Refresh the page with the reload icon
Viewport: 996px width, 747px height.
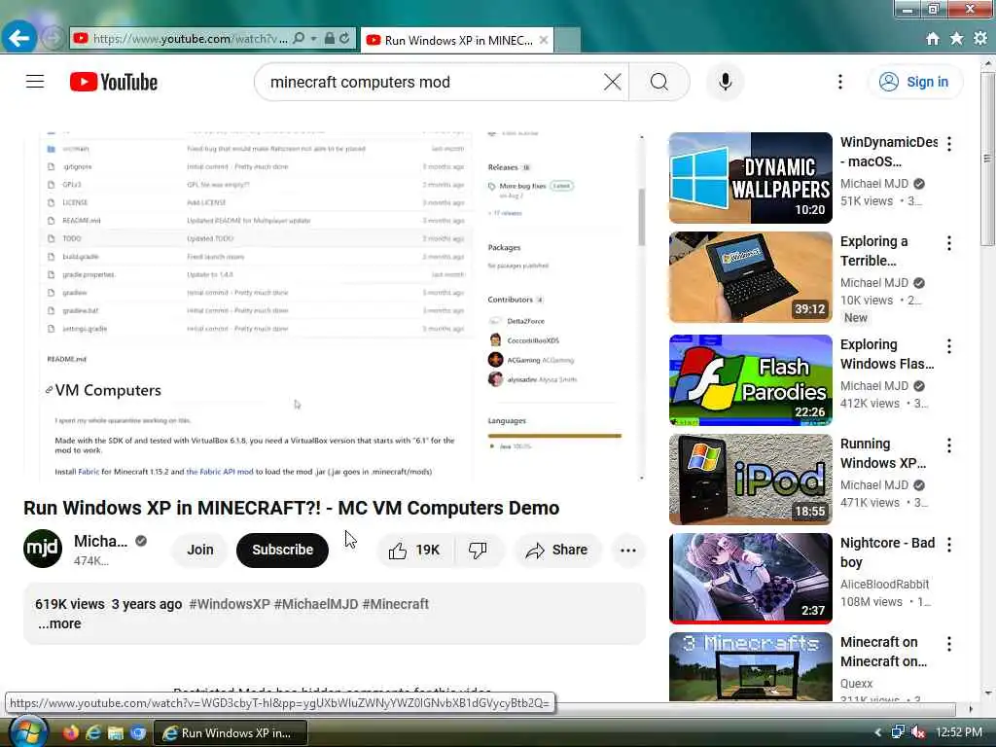coord(345,39)
